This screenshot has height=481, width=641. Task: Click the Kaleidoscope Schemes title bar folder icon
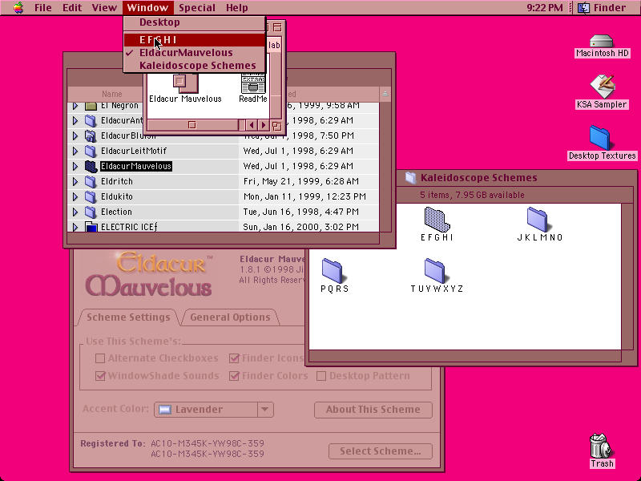pos(410,177)
